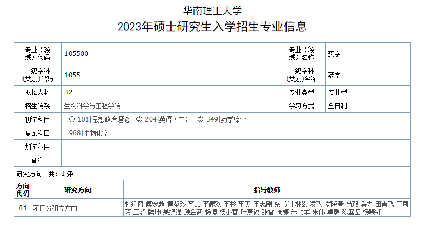Open the 生物科学与工程学院 department link
423x230 pixels.
pyautogui.click(x=92, y=106)
